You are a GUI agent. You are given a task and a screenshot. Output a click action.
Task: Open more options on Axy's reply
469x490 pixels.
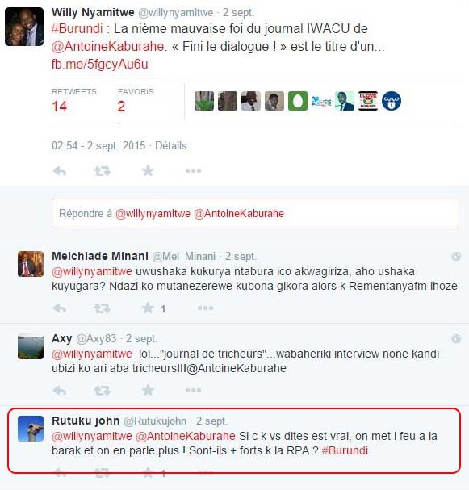(x=194, y=390)
